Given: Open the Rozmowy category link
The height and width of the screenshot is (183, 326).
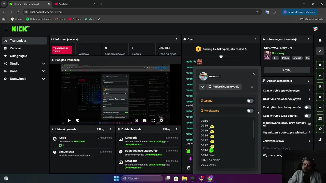Looking at the screenshot, I should click(278, 53).
